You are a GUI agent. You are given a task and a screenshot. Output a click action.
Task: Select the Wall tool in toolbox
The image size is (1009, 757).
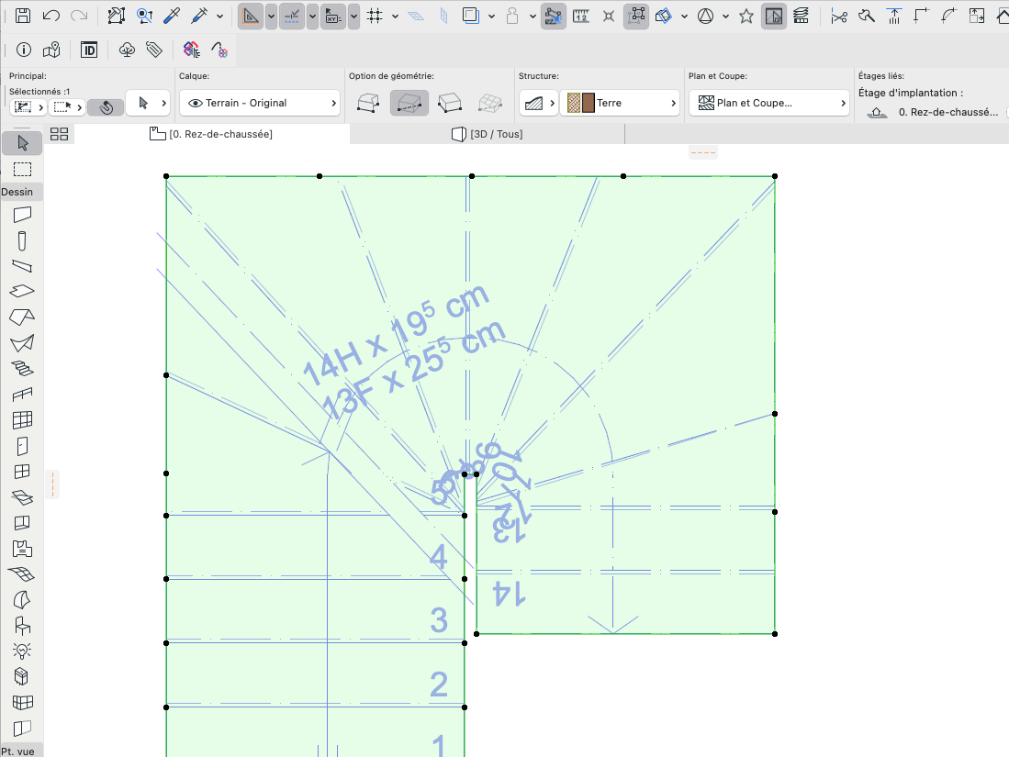(x=23, y=214)
